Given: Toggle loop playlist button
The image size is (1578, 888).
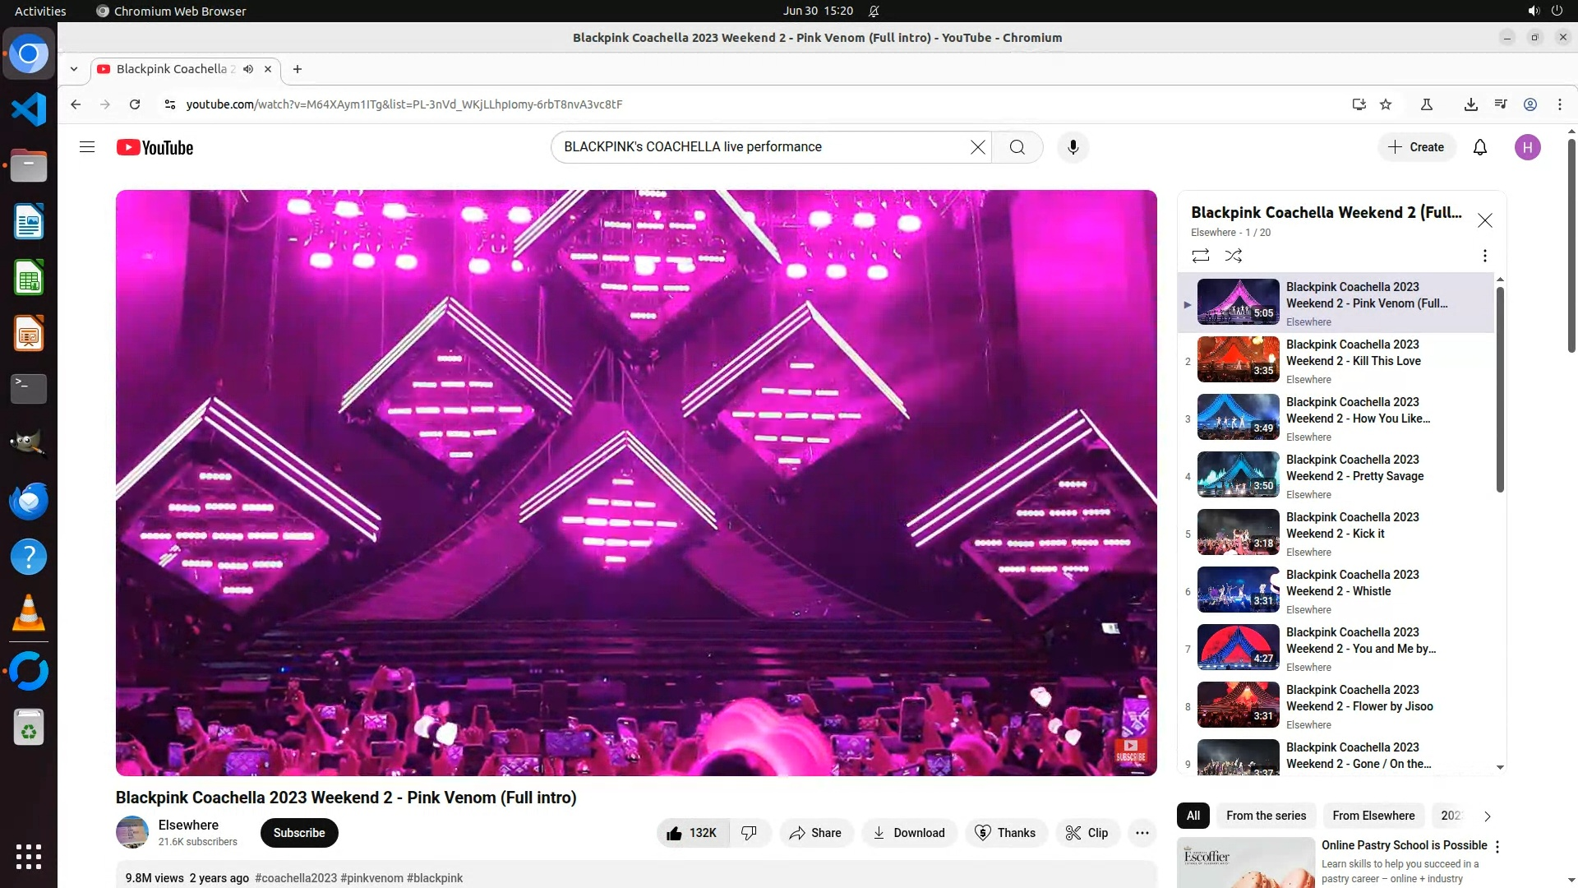Looking at the screenshot, I should (1200, 256).
